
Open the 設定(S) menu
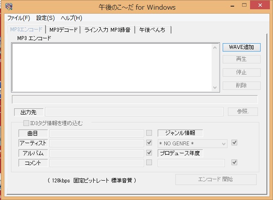45,18
